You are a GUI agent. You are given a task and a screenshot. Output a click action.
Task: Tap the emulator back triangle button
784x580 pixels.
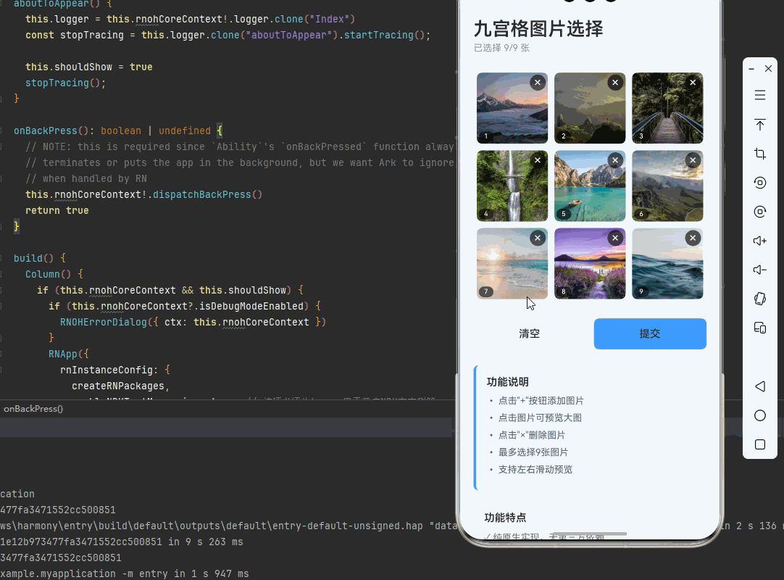(x=760, y=386)
